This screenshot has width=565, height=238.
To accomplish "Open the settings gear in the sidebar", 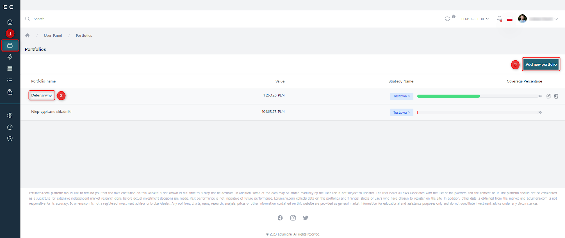I will coord(10,115).
